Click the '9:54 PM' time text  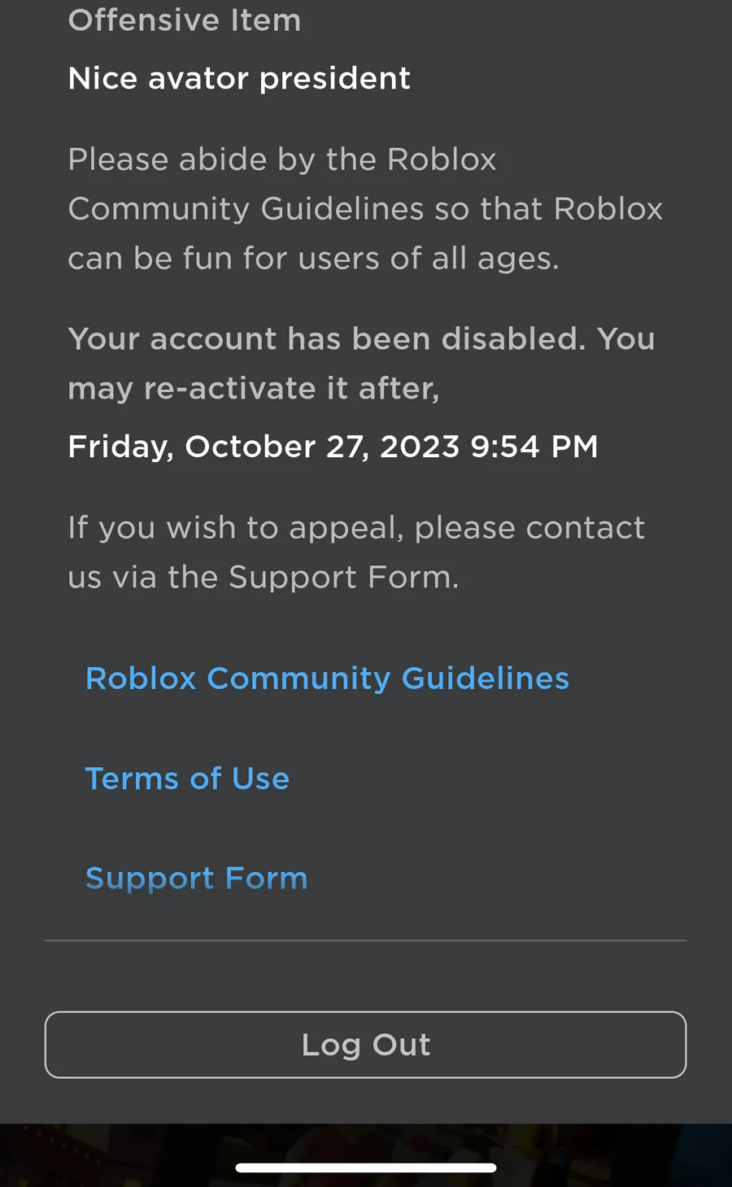[x=534, y=447]
